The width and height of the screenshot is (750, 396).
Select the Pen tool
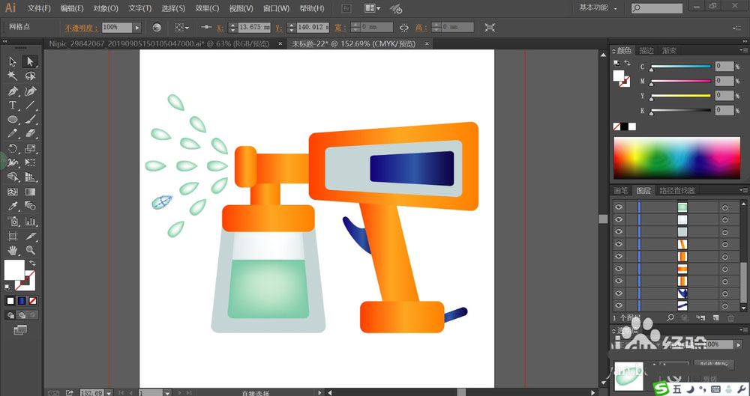[13, 91]
